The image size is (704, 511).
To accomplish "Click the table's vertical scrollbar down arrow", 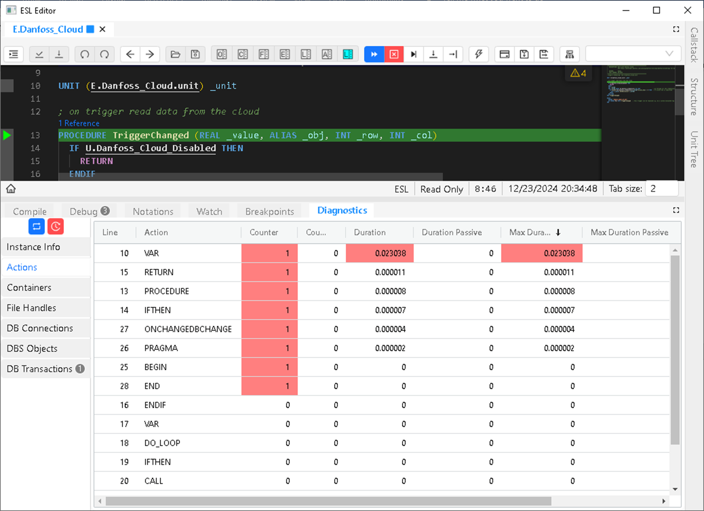I will (675, 489).
